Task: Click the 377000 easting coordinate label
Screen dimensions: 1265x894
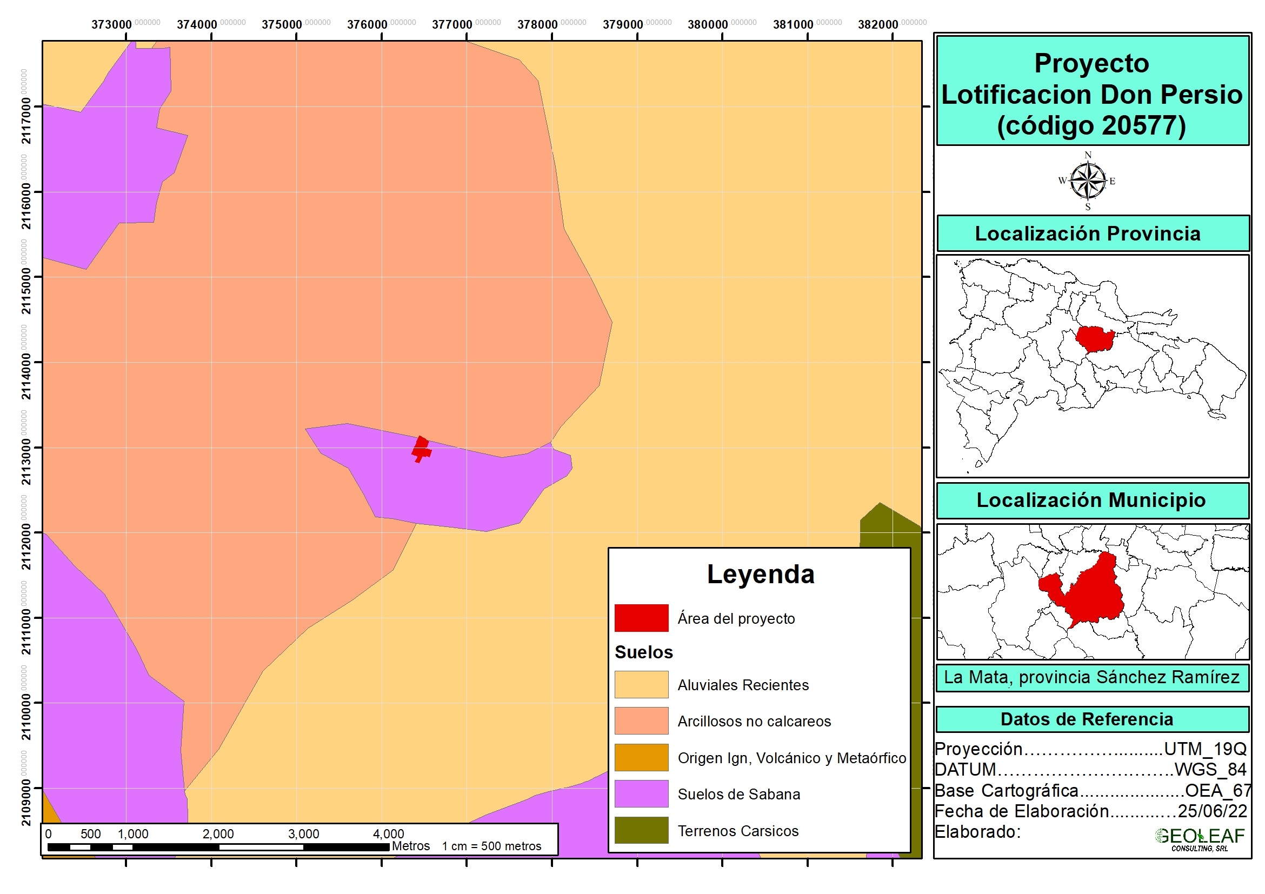Action: pos(452,25)
